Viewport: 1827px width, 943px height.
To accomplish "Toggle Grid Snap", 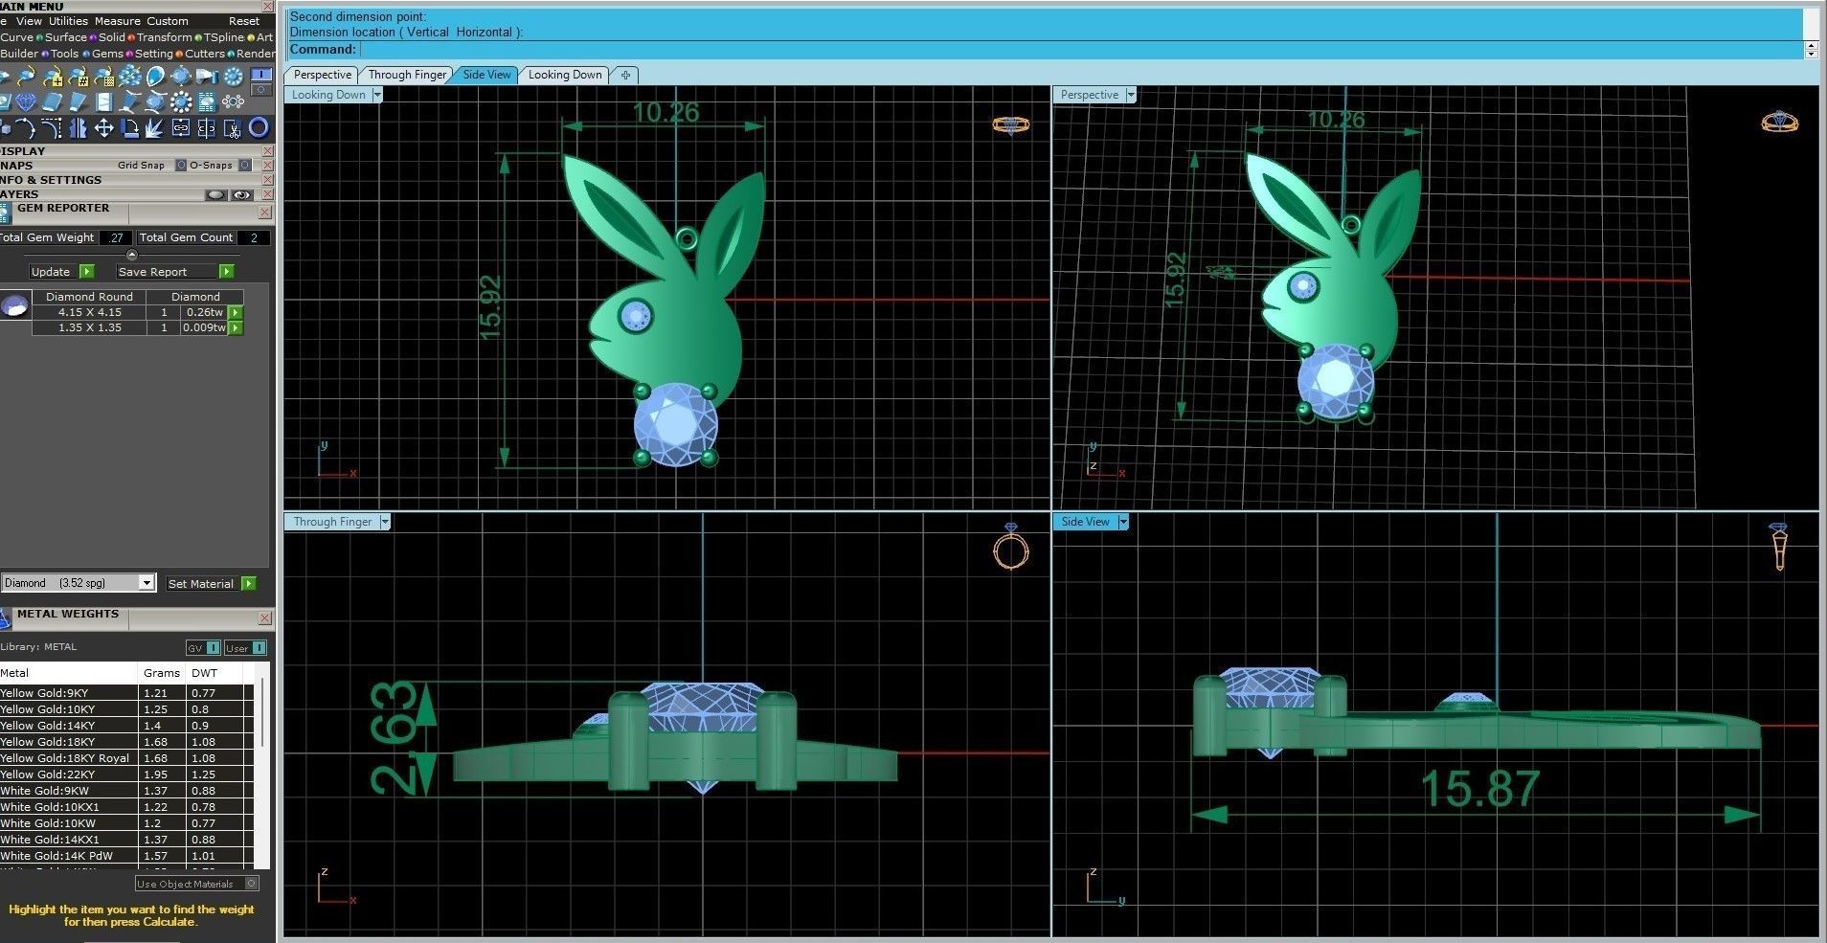I will click(x=181, y=165).
